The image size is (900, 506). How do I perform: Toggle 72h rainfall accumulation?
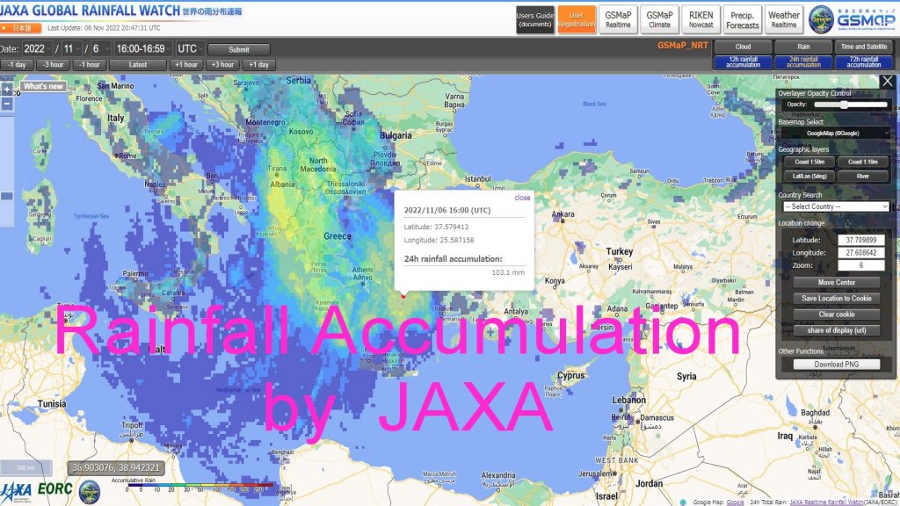pos(864,62)
